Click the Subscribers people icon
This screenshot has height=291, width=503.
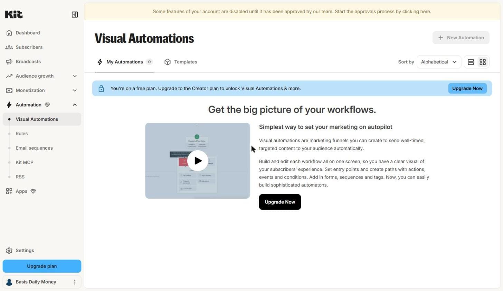coord(9,47)
